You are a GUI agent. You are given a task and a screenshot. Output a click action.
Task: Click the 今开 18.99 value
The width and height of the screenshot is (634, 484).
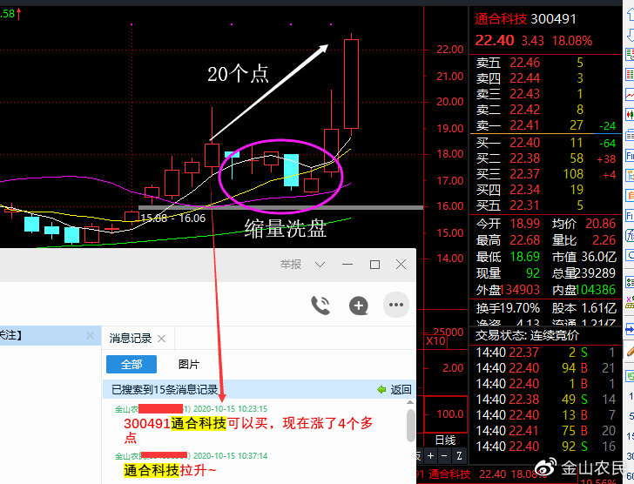525,224
